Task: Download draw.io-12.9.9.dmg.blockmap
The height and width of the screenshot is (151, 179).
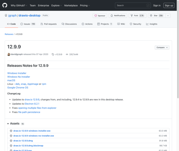Action: (x=28, y=146)
